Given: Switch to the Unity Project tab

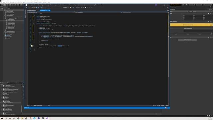Looking at the screenshot, I should tap(3, 83).
